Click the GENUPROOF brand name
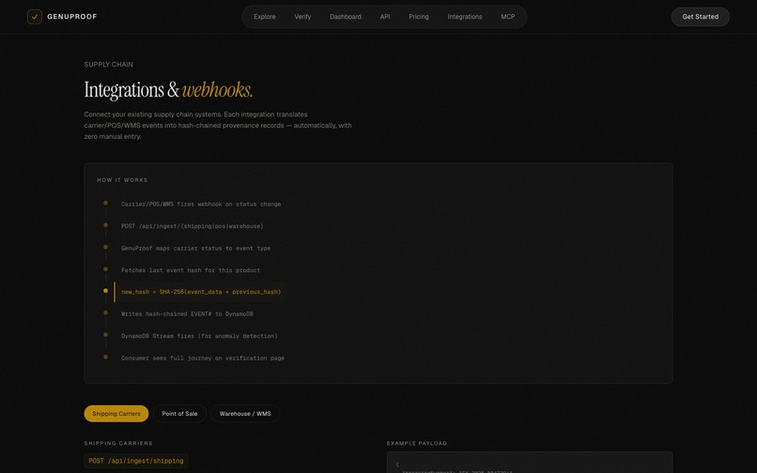This screenshot has height=473, width=757. click(72, 17)
